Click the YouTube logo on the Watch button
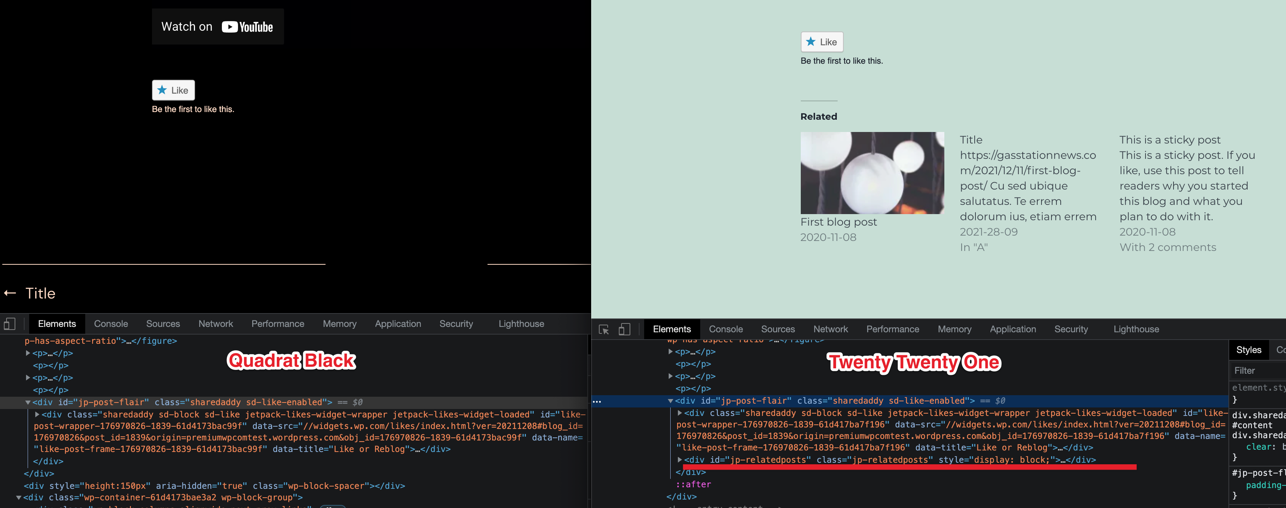1286x508 pixels. [230, 26]
